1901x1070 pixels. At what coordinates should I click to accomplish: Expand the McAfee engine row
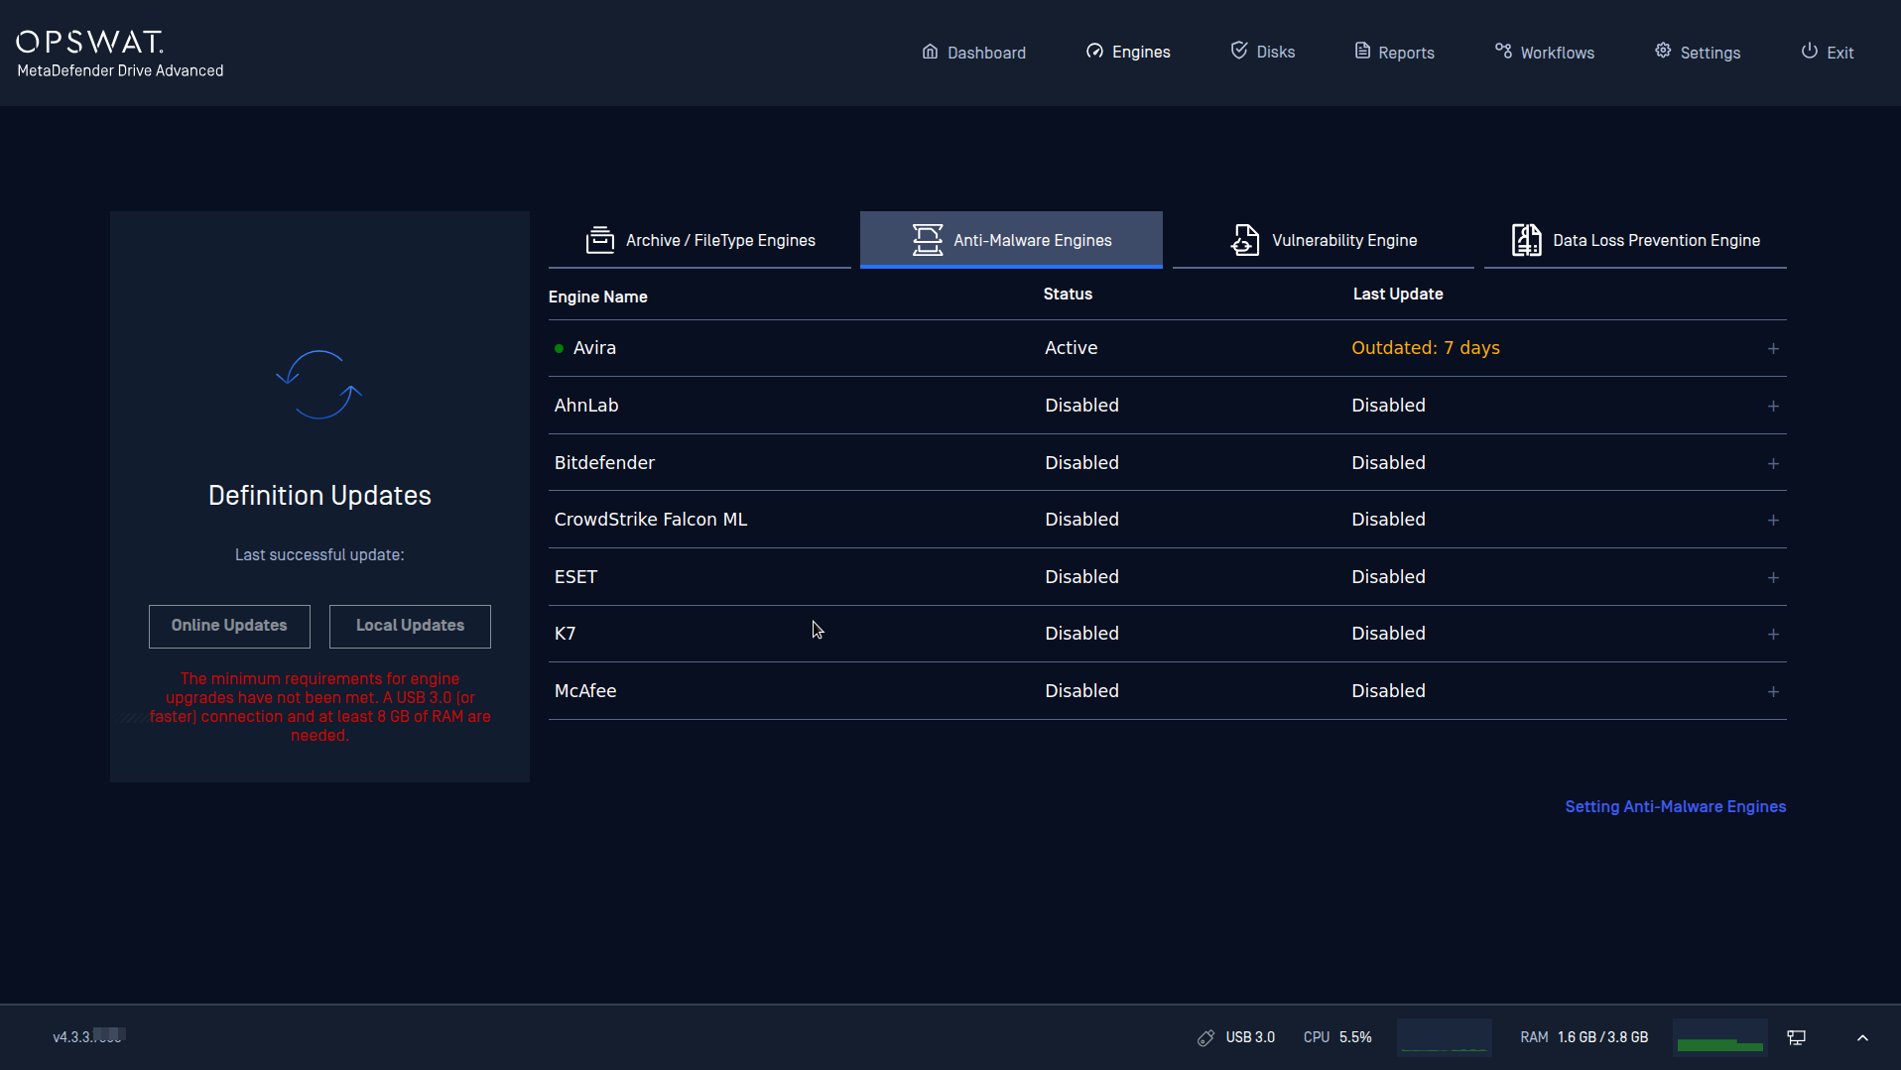click(1773, 692)
